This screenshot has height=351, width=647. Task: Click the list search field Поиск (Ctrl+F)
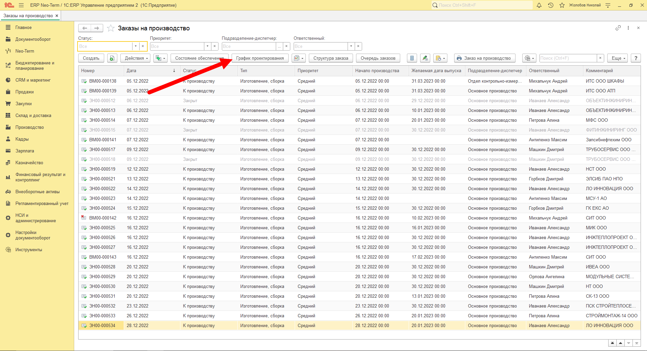[568, 58]
